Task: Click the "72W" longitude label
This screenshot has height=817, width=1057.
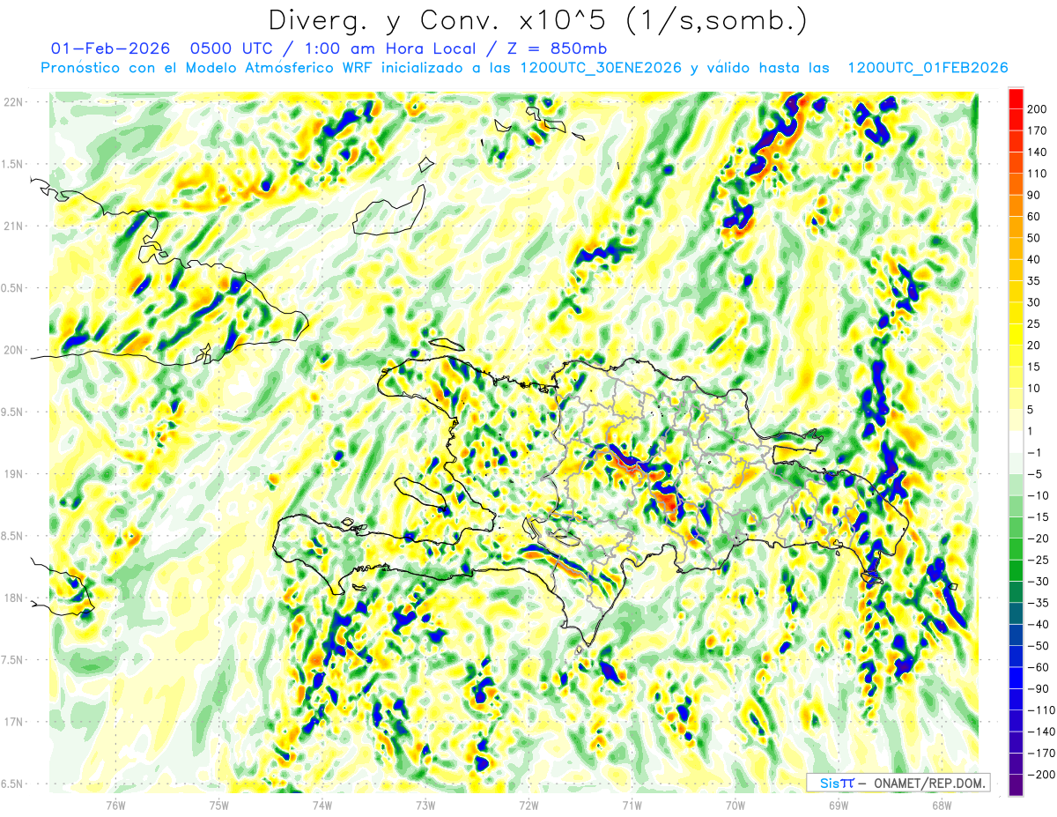Action: coord(528,806)
